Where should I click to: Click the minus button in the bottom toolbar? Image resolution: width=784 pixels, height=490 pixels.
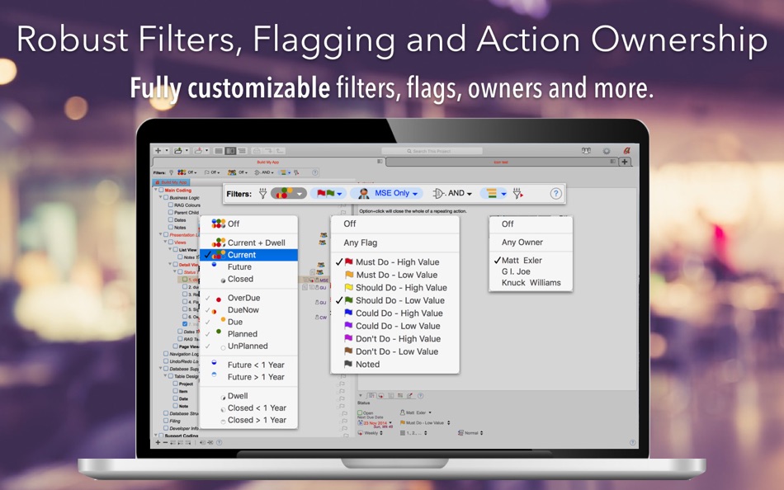(166, 442)
